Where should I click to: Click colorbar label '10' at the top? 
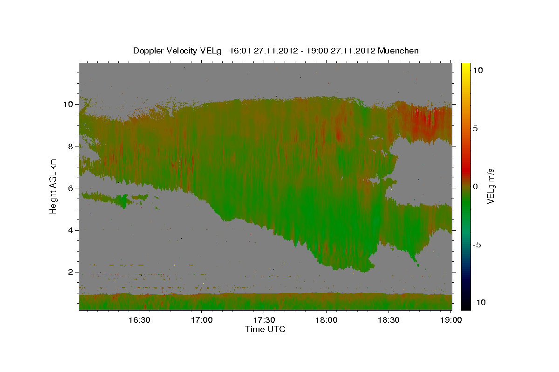478,70
